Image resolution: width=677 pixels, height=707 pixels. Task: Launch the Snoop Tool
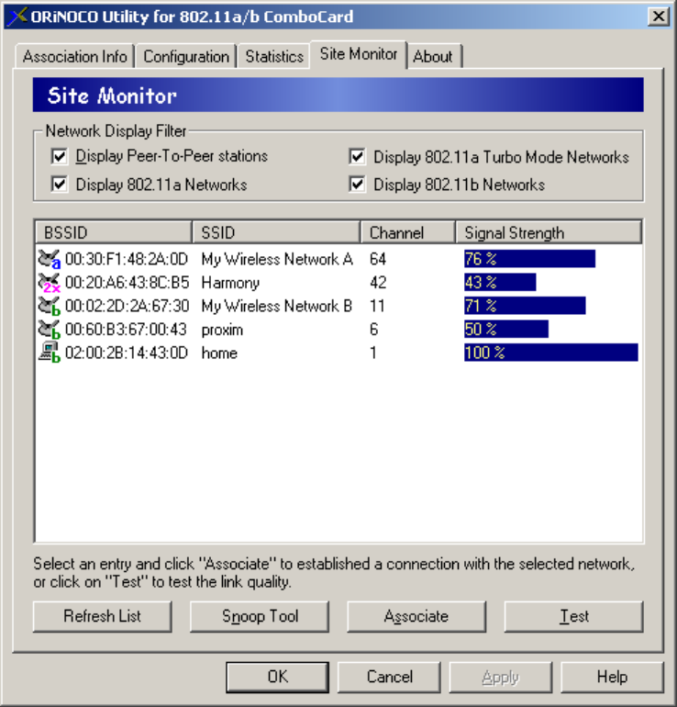click(x=260, y=616)
